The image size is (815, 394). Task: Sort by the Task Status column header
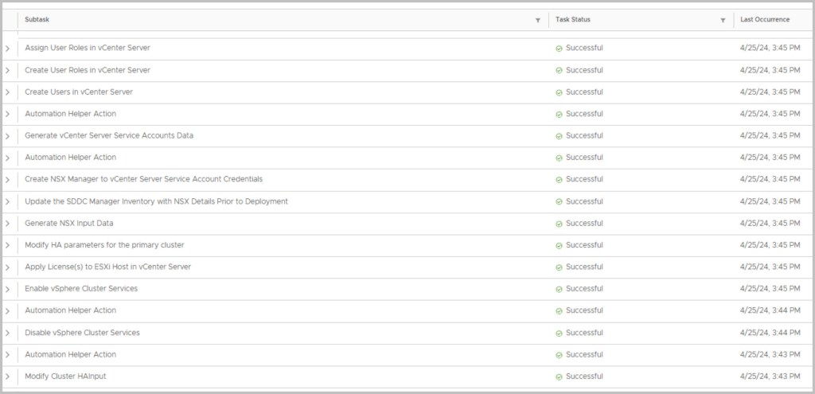[x=573, y=20]
